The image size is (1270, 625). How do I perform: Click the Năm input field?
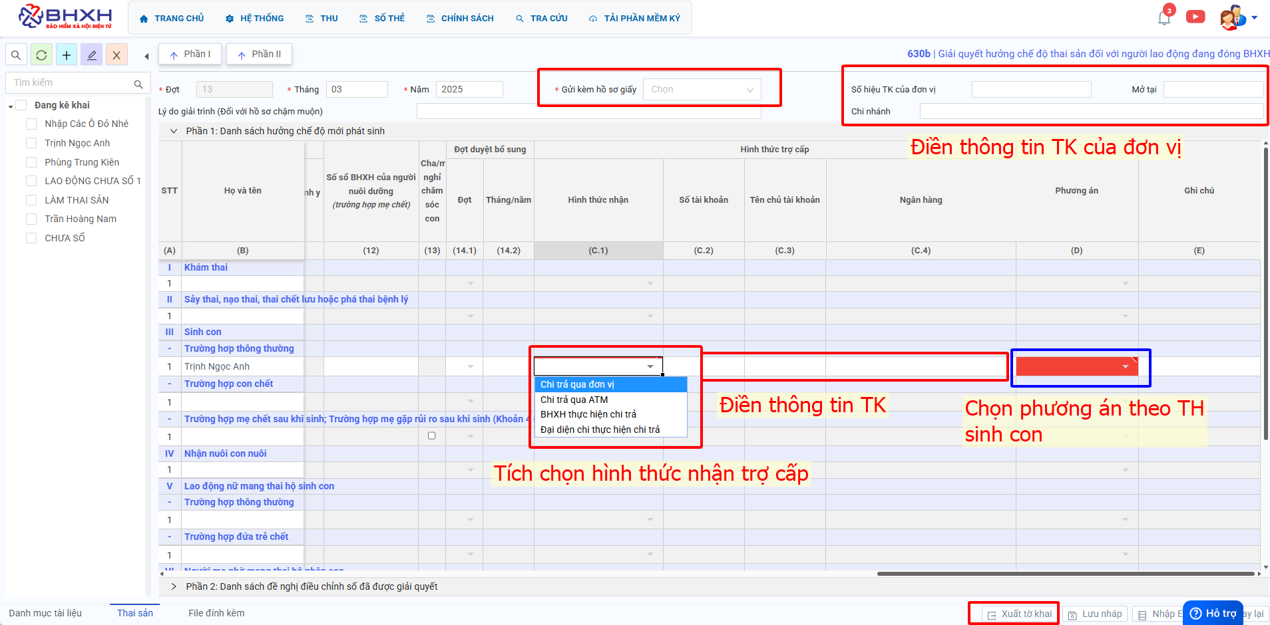click(x=469, y=89)
